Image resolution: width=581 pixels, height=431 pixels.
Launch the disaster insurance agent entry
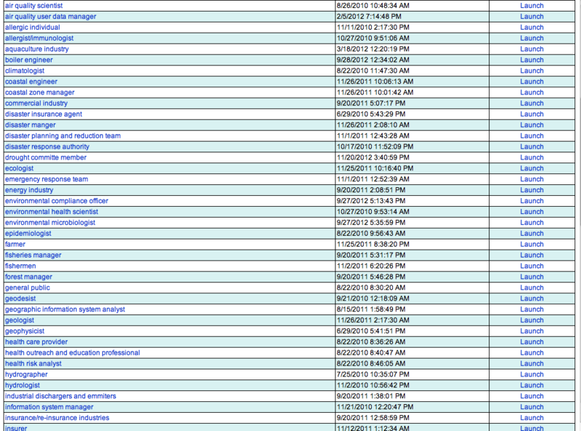532,114
